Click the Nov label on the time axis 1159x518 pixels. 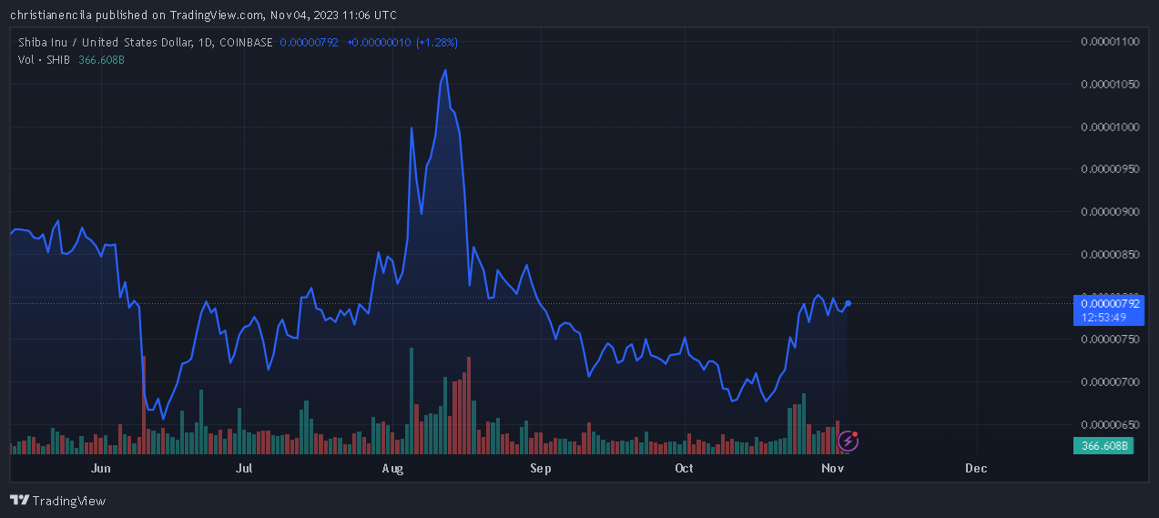[831, 469]
